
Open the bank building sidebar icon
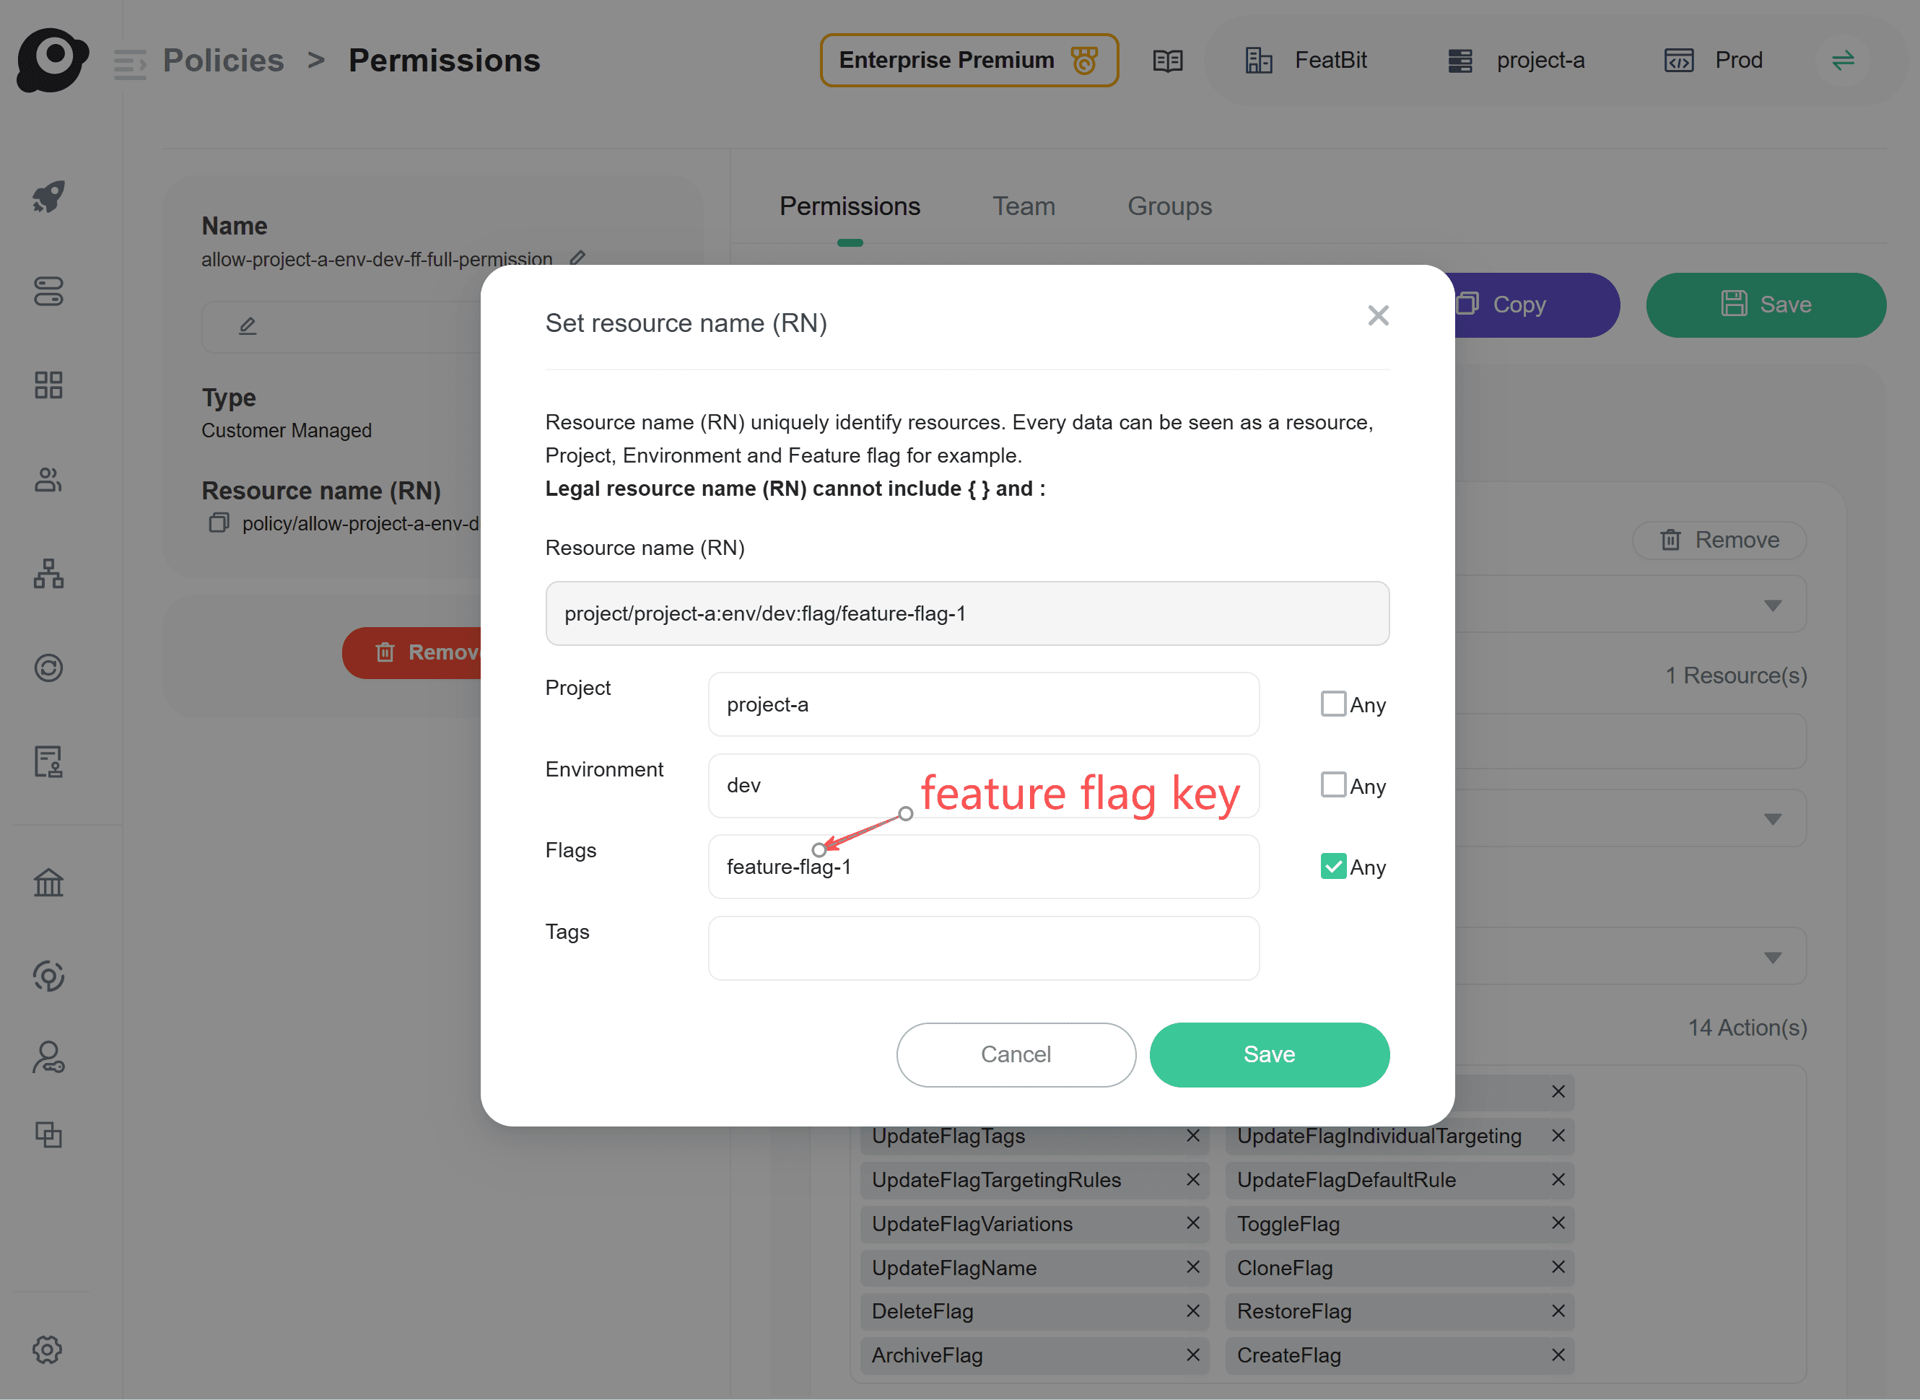48,883
